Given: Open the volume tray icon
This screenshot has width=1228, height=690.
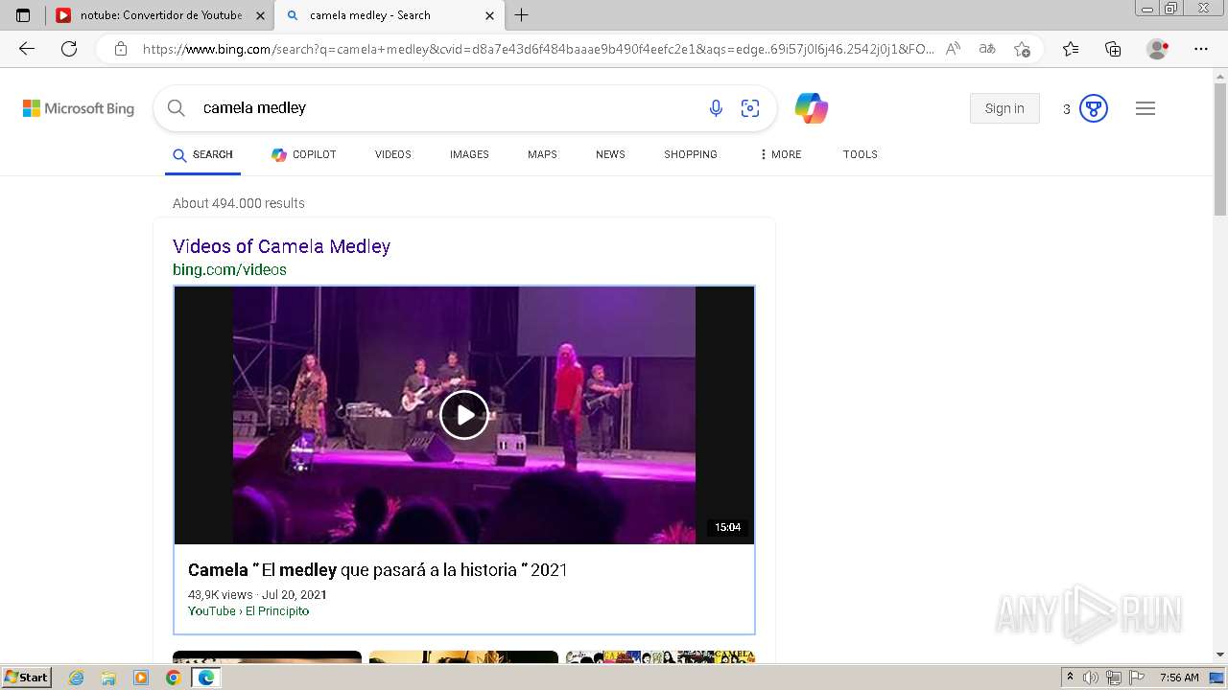Looking at the screenshot, I should 1091,678.
